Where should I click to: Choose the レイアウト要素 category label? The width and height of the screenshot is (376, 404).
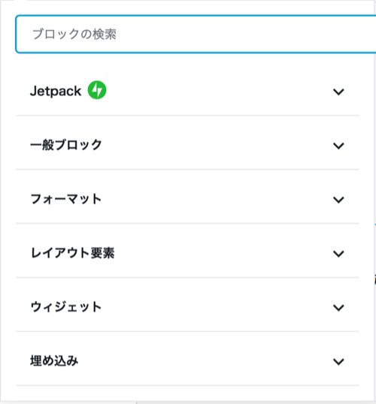[72, 253]
